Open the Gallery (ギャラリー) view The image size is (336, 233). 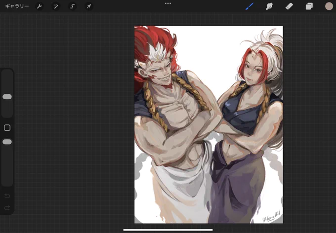pyautogui.click(x=17, y=6)
